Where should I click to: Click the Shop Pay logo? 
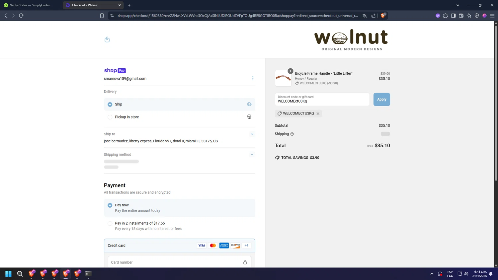tap(115, 70)
